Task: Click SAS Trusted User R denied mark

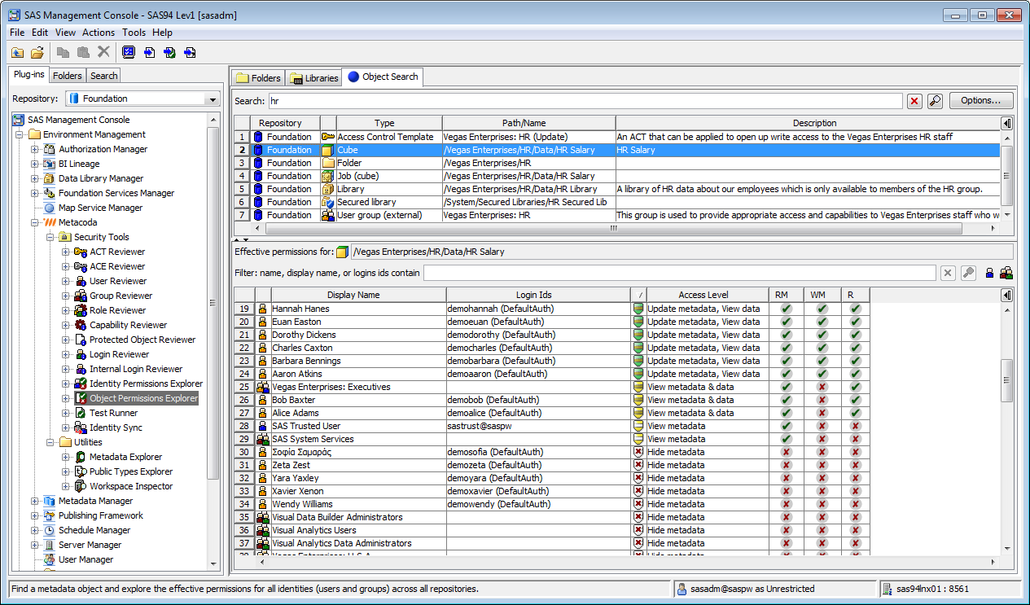Action: (855, 426)
